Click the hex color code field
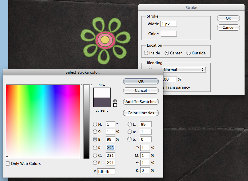This screenshot has width=248, height=181. point(106,172)
